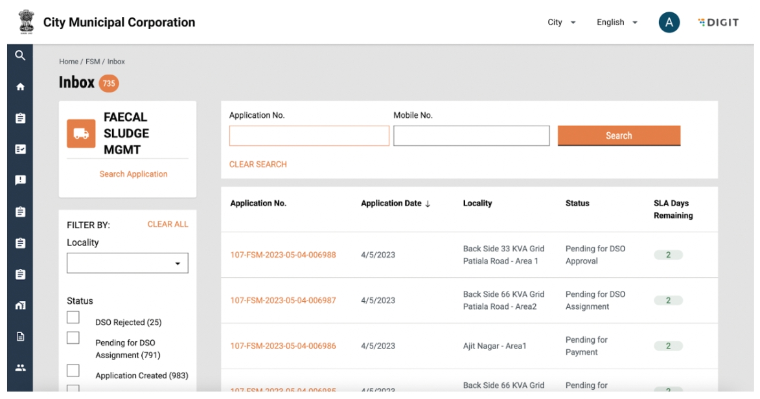760x399 pixels.
Task: Open the user avatar 'A' profile
Action: point(669,23)
